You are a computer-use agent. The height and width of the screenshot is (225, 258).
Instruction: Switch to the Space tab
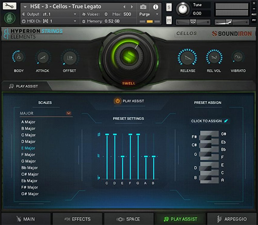128,219
